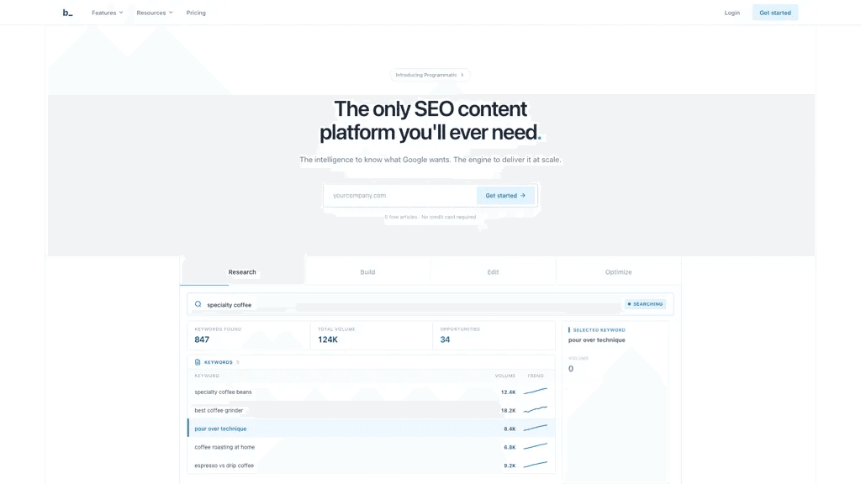Open the Introducing Programmatic chevron pill
The height and width of the screenshot is (484, 861).
coord(430,75)
